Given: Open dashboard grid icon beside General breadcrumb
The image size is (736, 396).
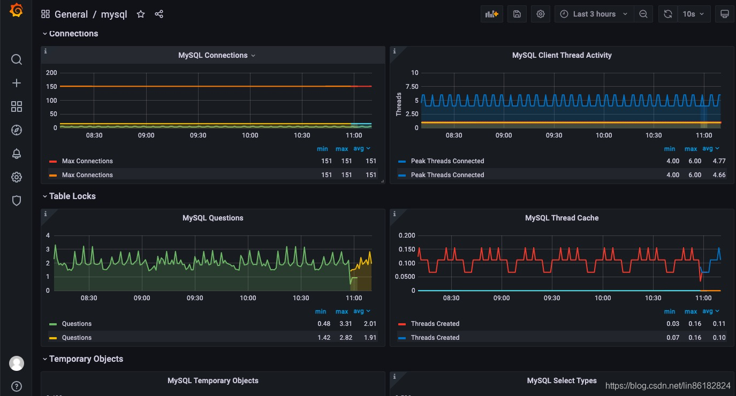Looking at the screenshot, I should click(45, 14).
